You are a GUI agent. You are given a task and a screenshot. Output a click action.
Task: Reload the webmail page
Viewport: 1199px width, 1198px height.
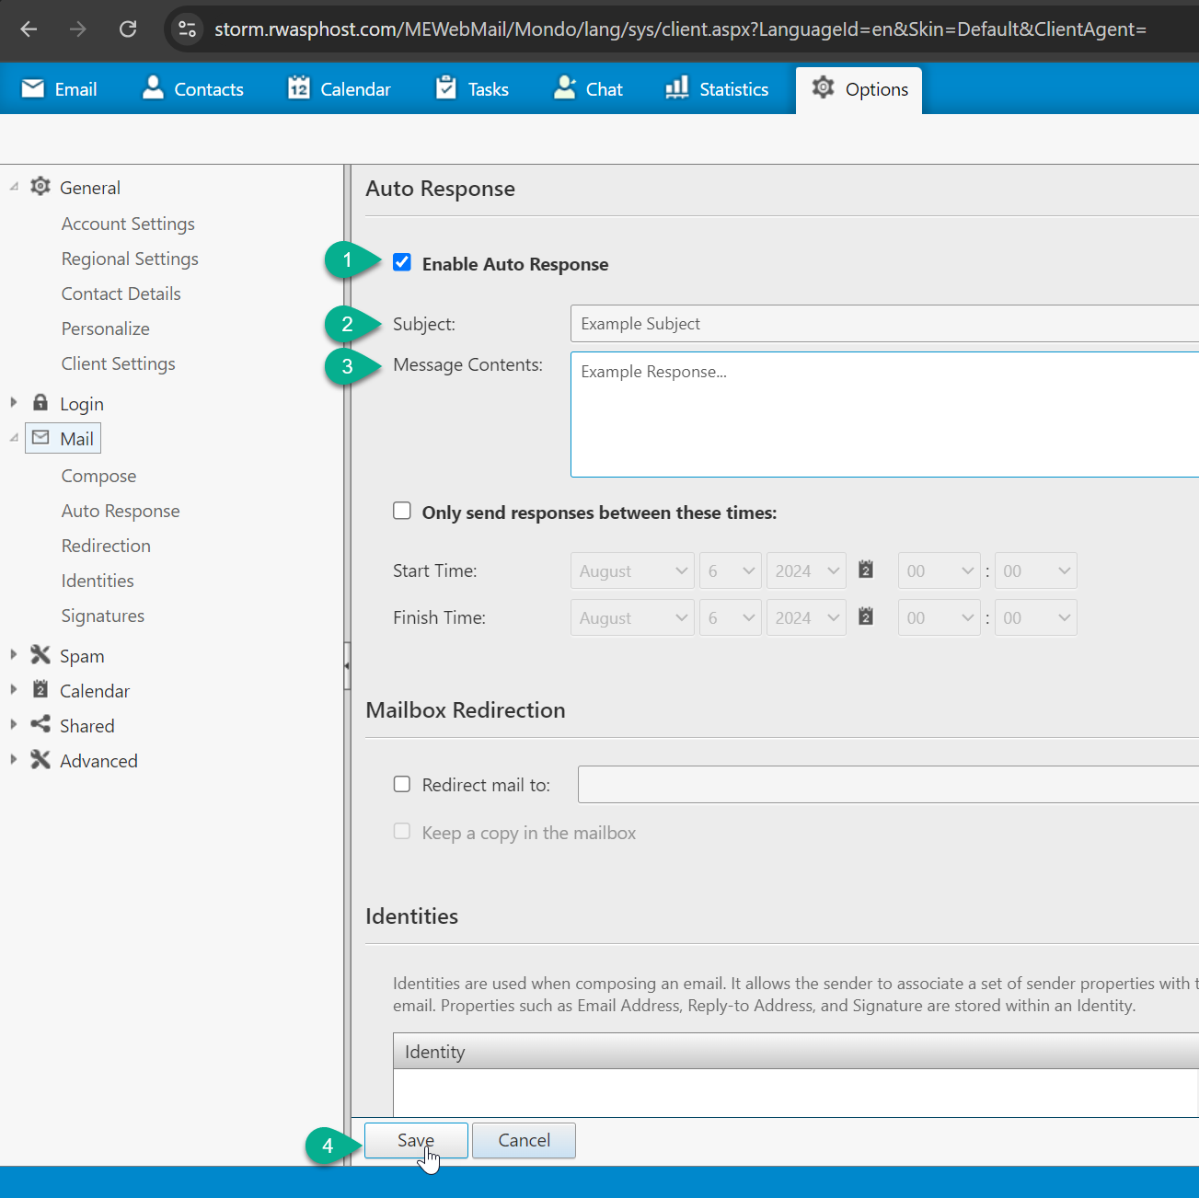click(128, 29)
